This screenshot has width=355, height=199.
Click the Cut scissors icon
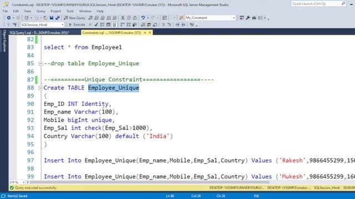[123, 18]
